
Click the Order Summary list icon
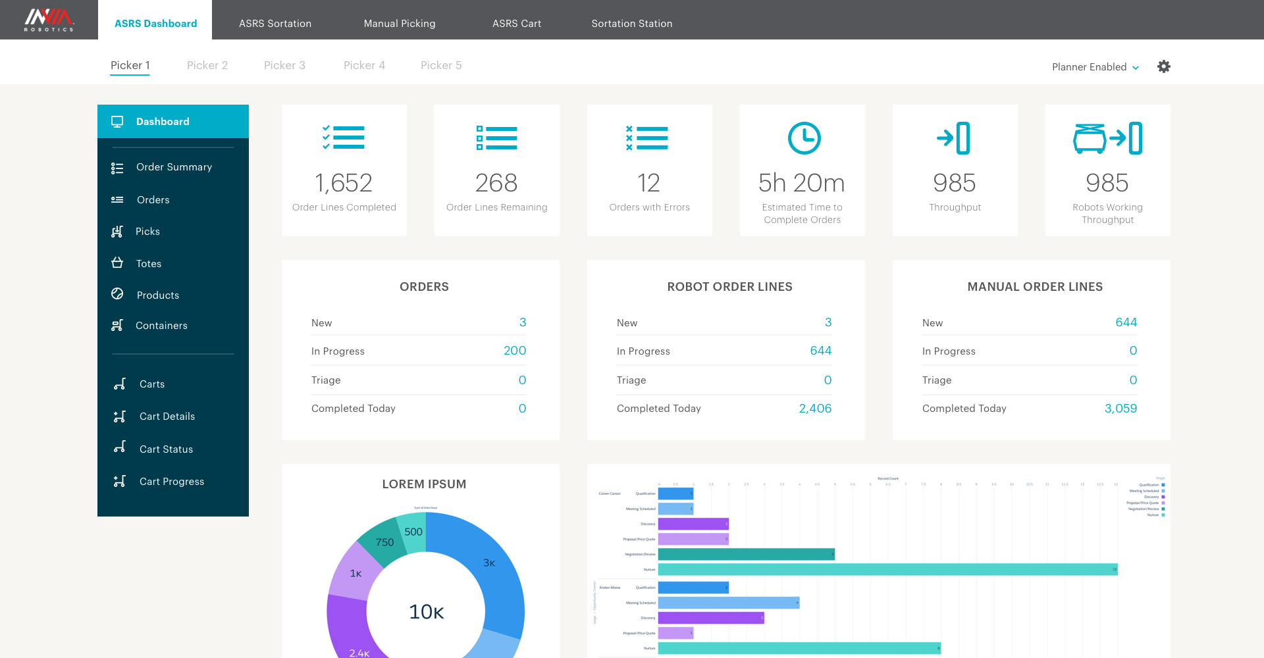pos(117,168)
